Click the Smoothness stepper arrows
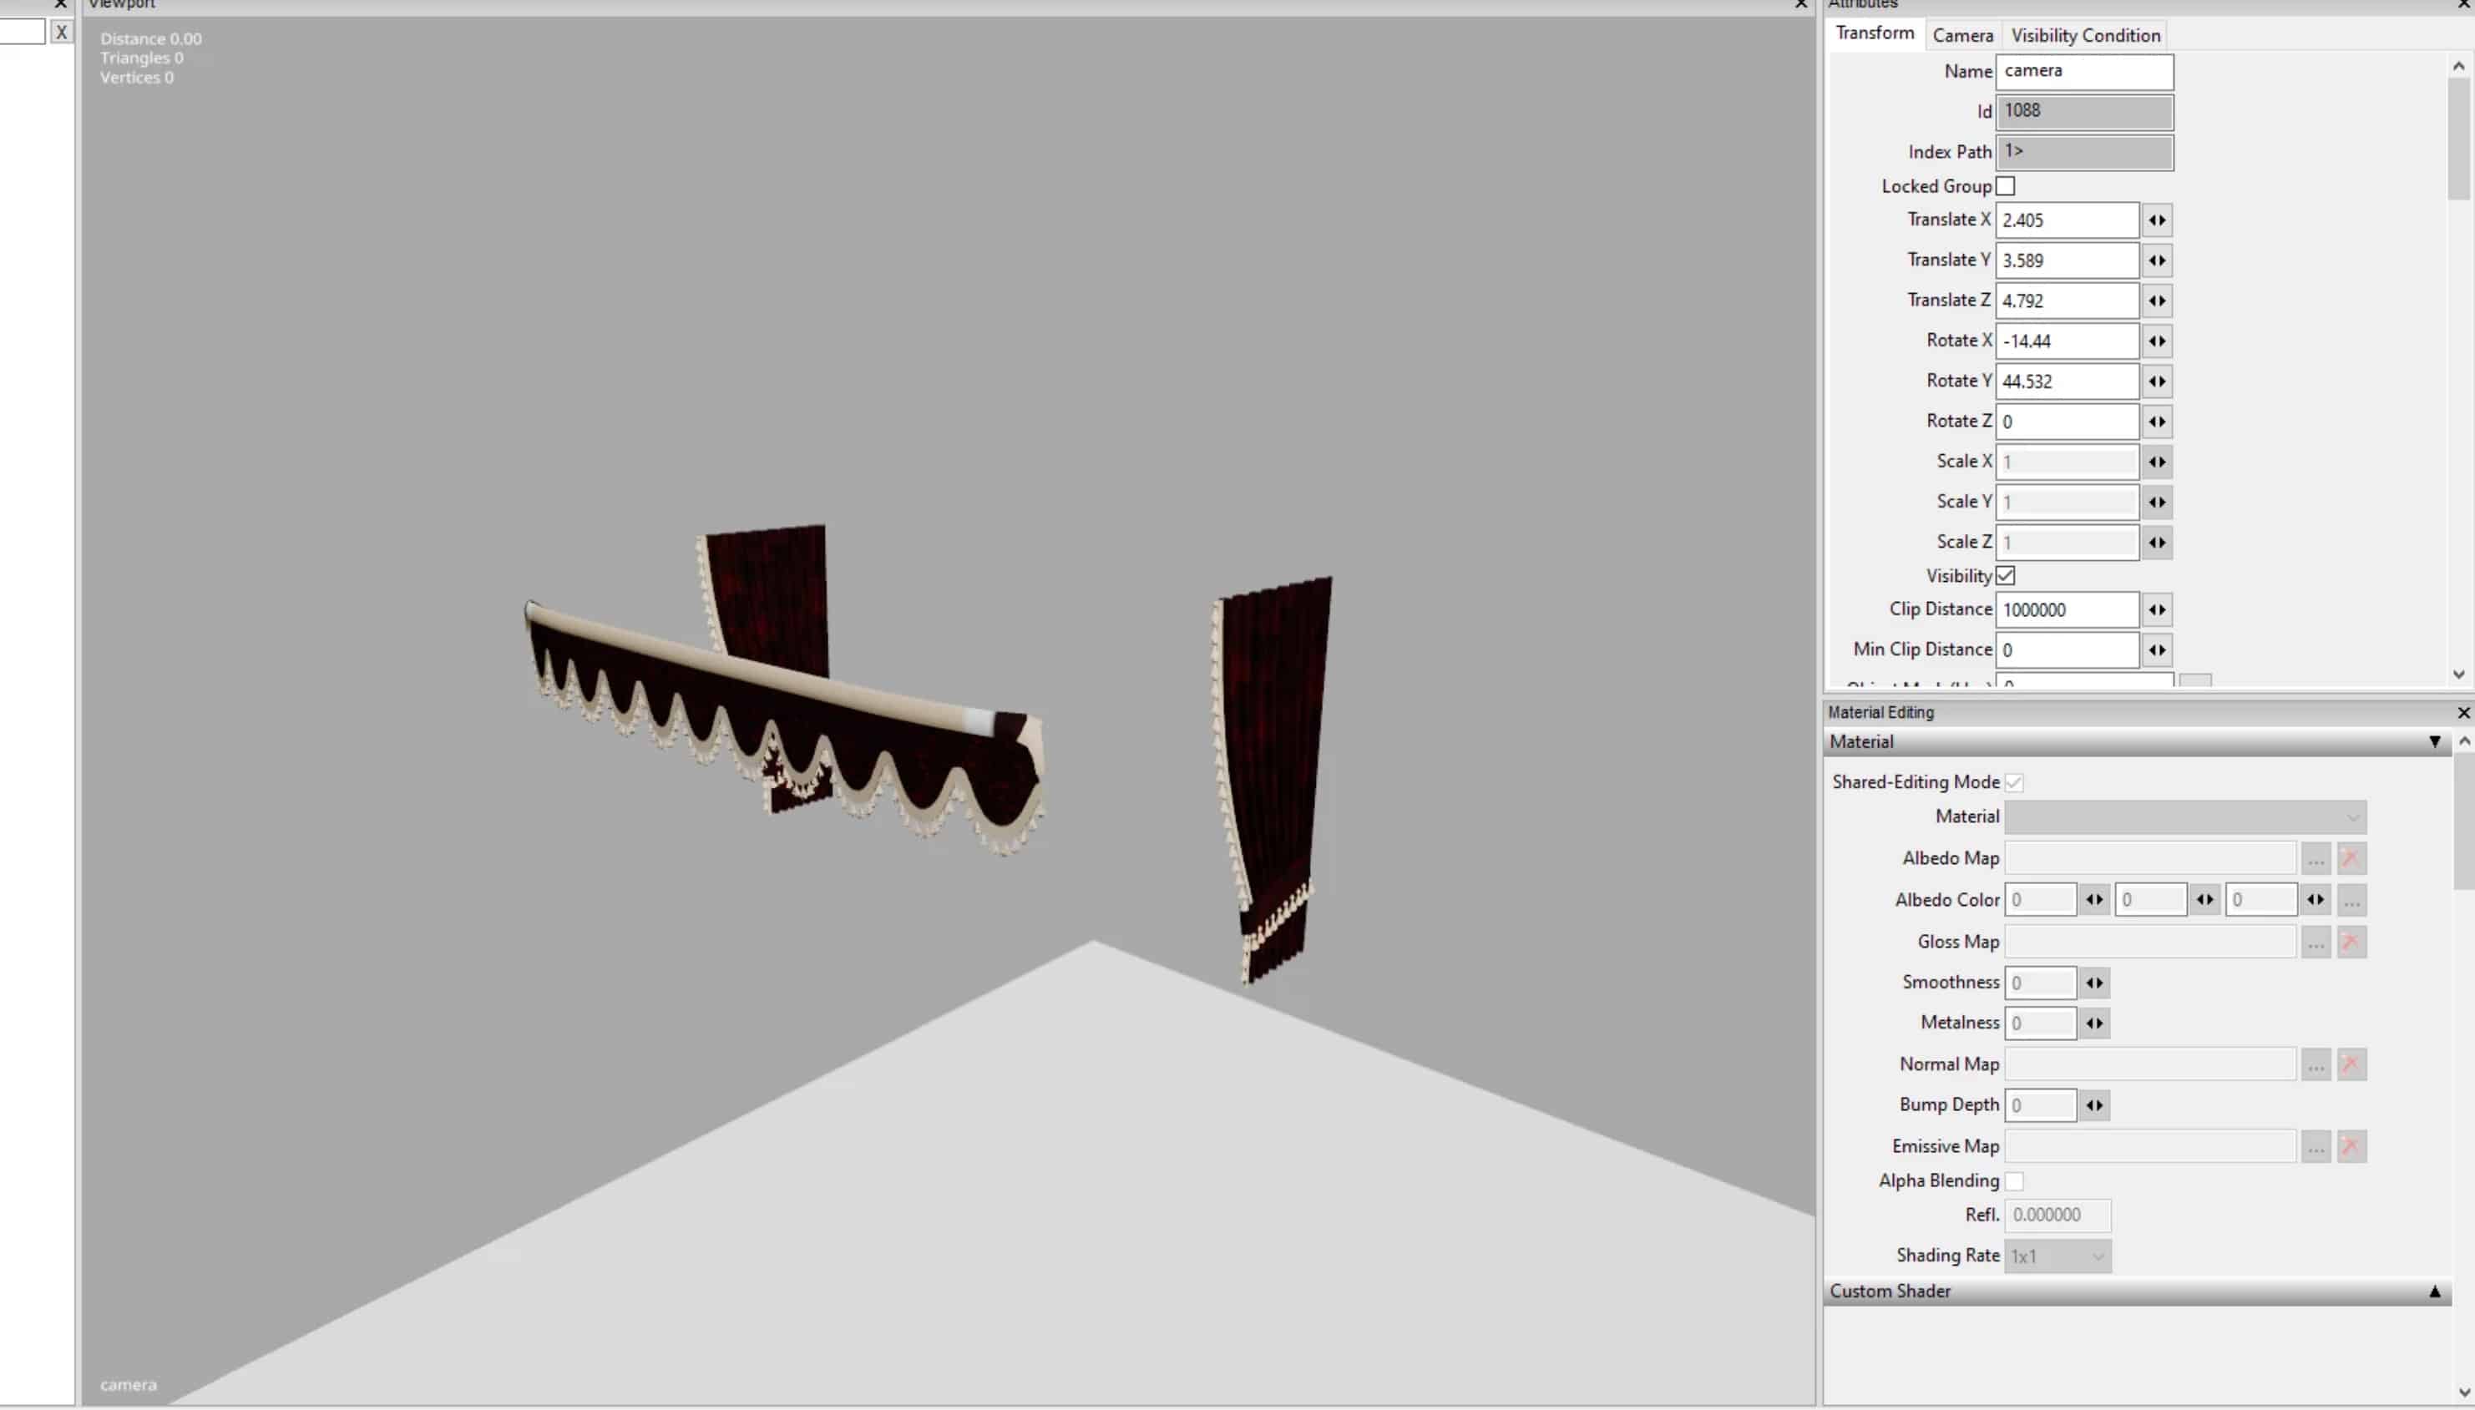Viewport: 2475px width, 1410px height. tap(2093, 984)
